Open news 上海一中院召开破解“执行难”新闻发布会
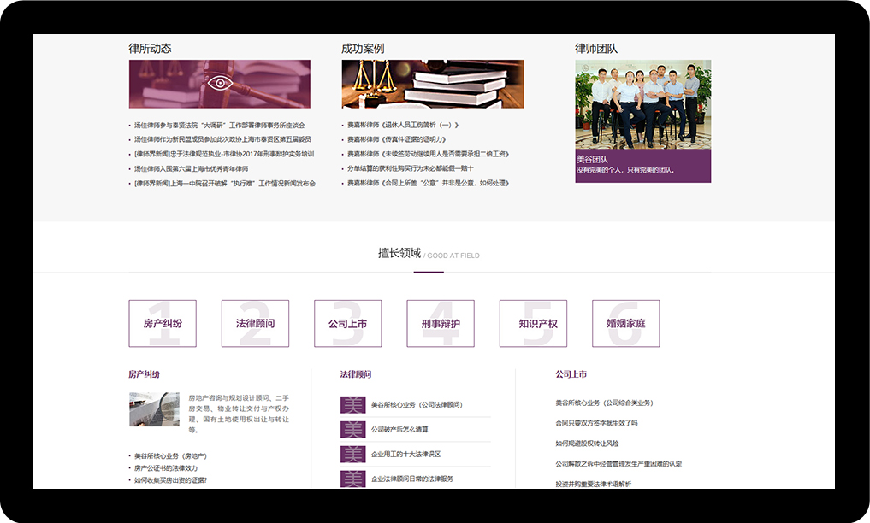Image resolution: width=870 pixels, height=523 pixels. click(225, 183)
